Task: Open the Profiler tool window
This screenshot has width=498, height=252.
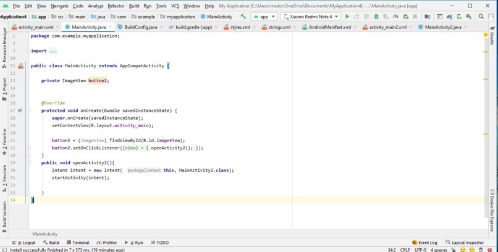Action: coord(107,243)
